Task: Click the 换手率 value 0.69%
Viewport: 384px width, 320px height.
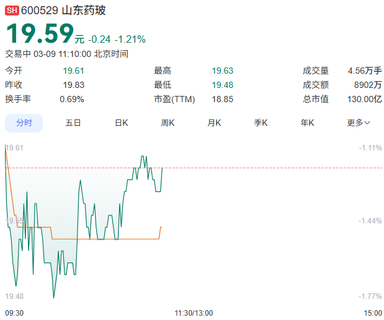Action: pos(72,99)
